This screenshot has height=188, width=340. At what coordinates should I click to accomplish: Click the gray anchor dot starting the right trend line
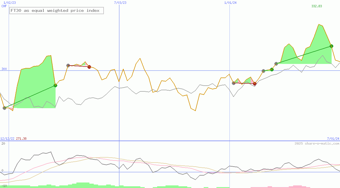(276, 64)
